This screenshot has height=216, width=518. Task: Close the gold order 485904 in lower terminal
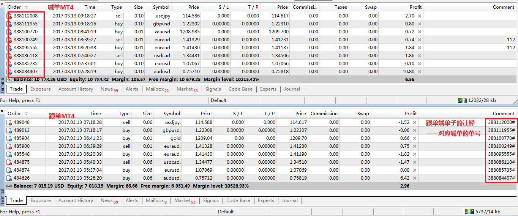click(415, 138)
